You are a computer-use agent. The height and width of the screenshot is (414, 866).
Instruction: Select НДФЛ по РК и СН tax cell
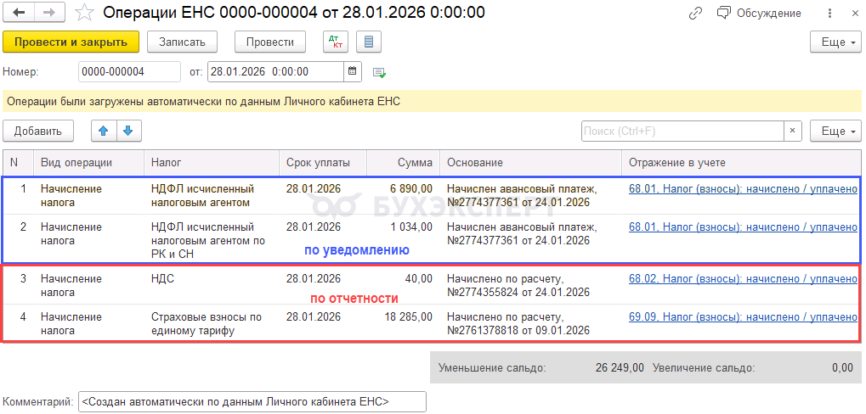click(x=212, y=240)
